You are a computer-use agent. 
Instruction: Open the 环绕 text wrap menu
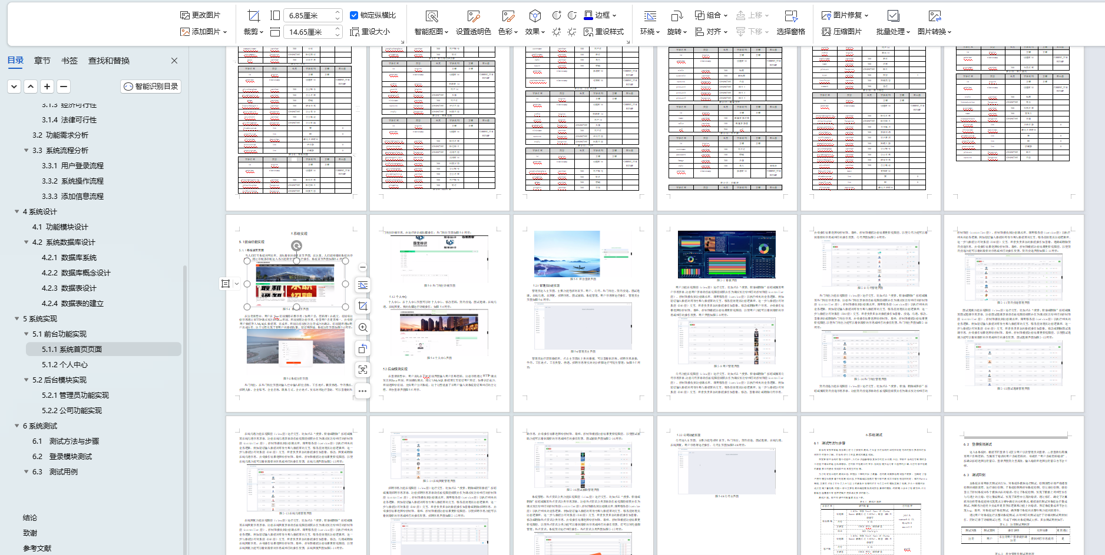(x=650, y=32)
